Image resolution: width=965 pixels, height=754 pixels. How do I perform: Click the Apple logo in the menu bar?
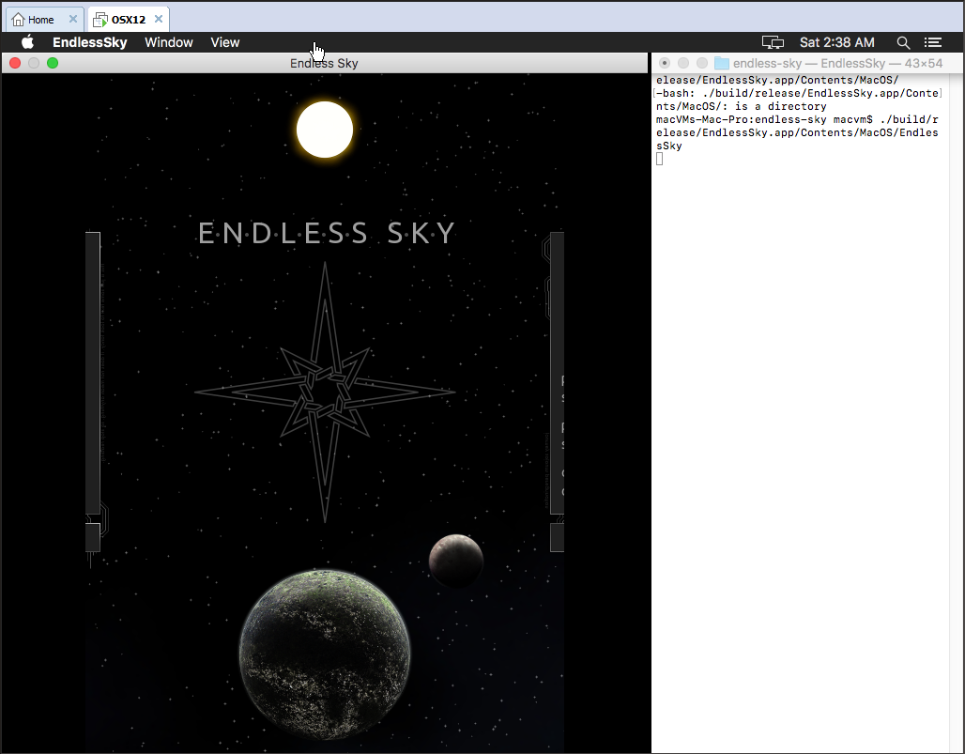pos(26,41)
